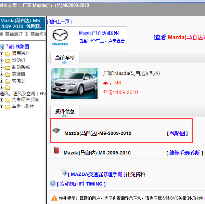The image size is (205, 204).
Task: Click the 当前:线路图 tree root
Action: click(17, 46)
